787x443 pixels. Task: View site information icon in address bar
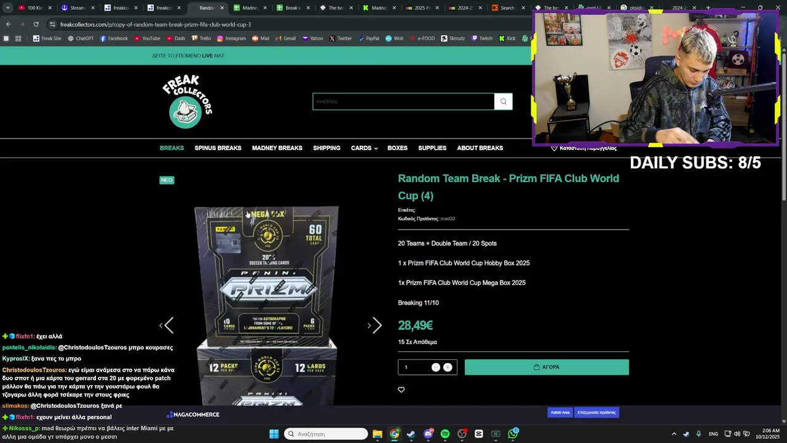coord(52,24)
